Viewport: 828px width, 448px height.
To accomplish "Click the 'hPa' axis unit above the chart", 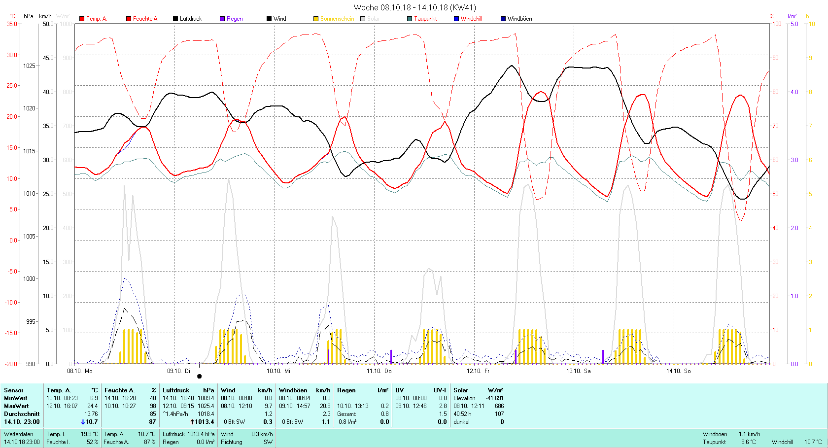I will [x=29, y=16].
